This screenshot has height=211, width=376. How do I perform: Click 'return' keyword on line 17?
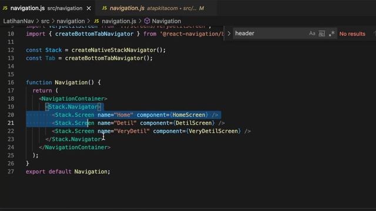coord(42,90)
